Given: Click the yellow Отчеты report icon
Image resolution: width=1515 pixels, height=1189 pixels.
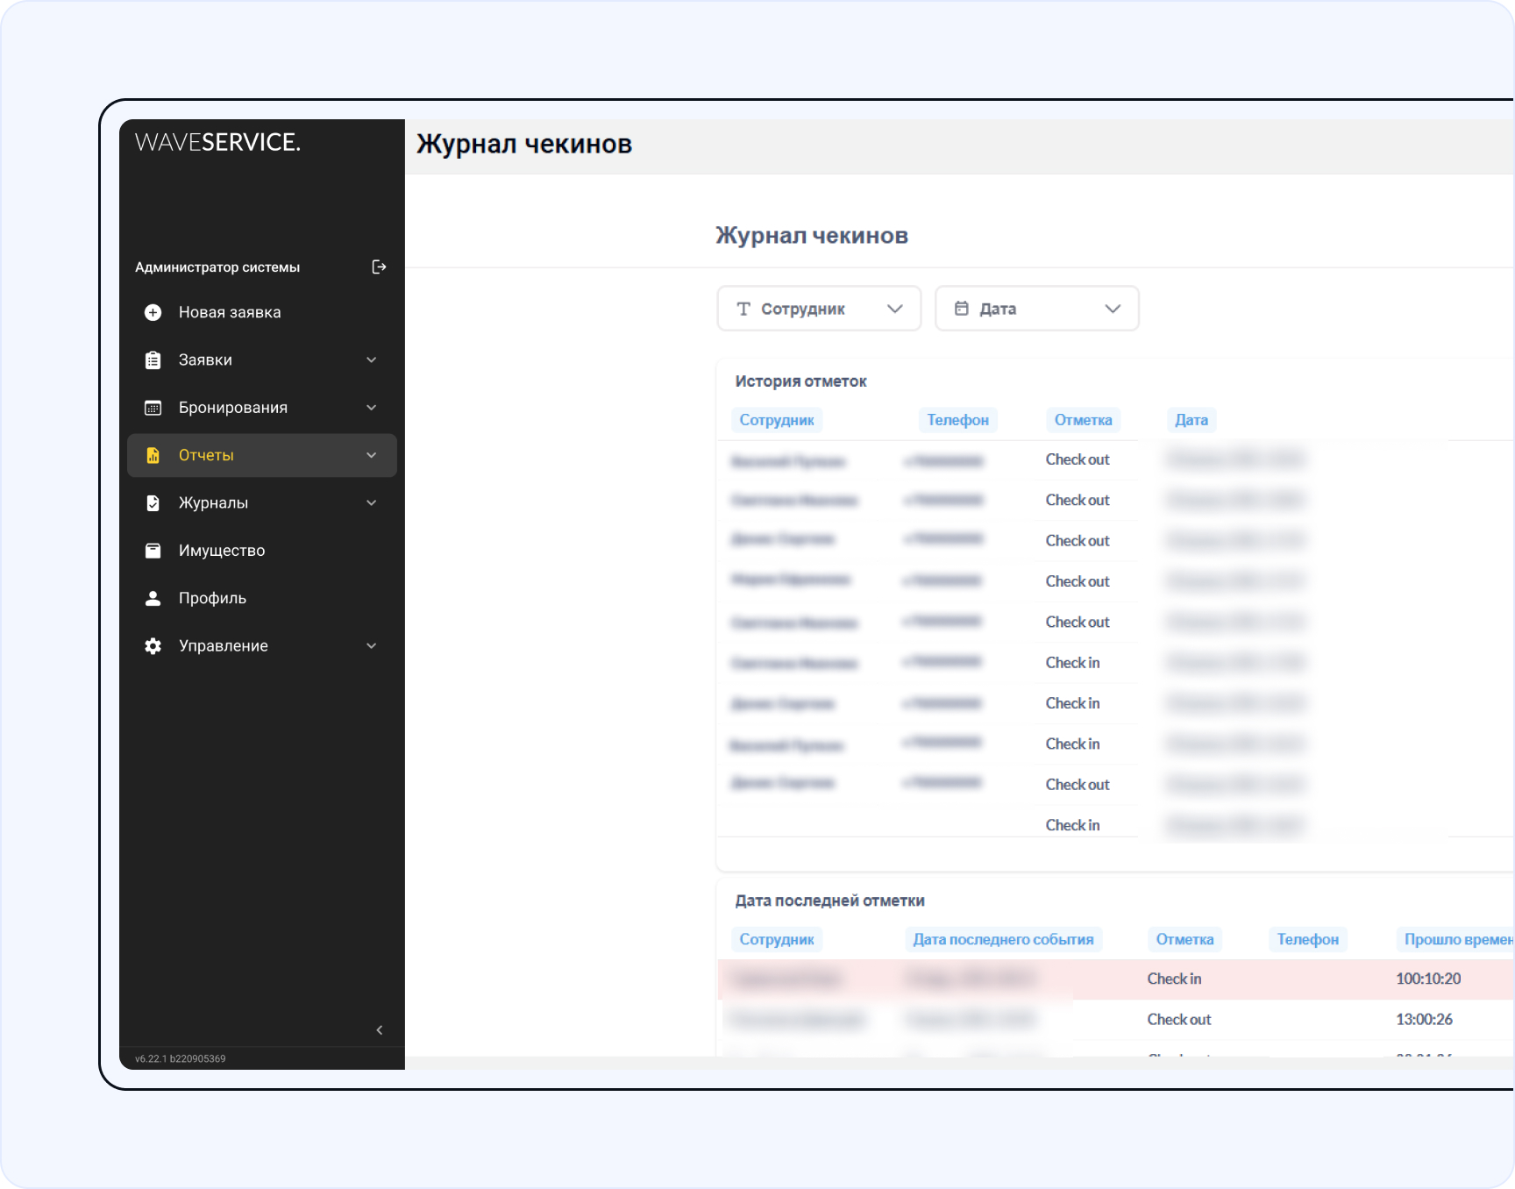Looking at the screenshot, I should click(153, 455).
